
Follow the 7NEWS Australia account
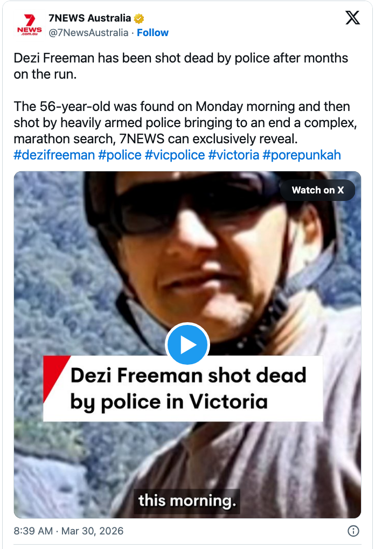pyautogui.click(x=152, y=33)
